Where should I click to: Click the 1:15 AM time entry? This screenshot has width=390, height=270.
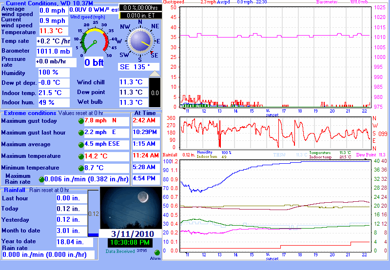[x=146, y=144]
